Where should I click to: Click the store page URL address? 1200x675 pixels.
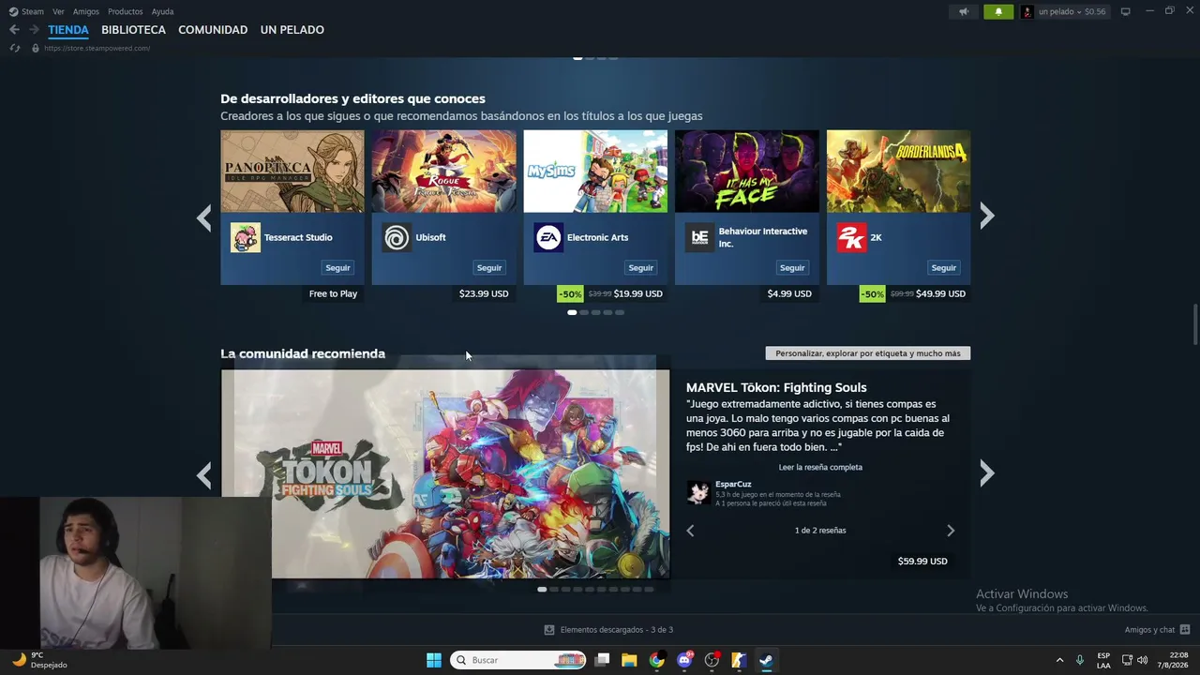[x=97, y=48]
